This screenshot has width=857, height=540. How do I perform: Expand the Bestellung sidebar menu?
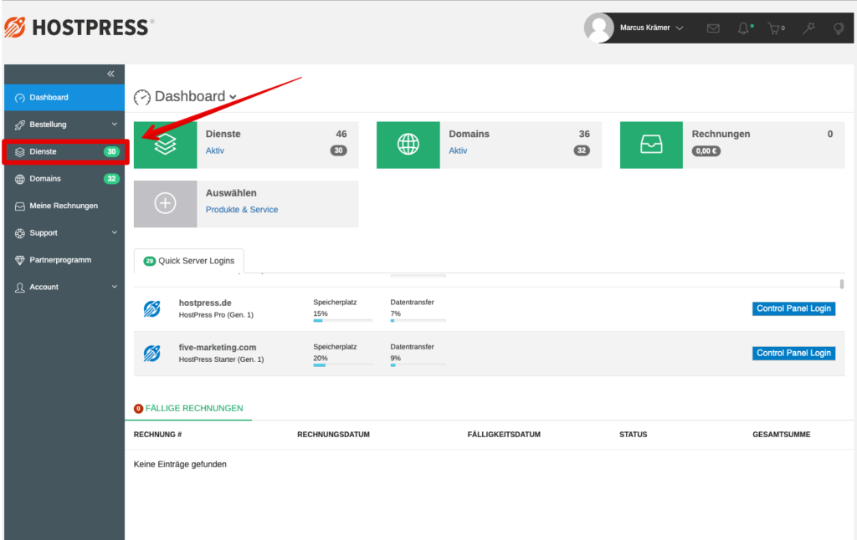[x=114, y=124]
